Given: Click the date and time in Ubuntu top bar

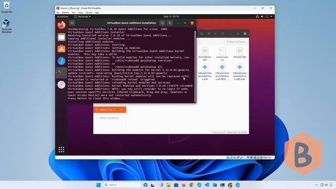Looking at the screenshot, I should pos(171,16).
